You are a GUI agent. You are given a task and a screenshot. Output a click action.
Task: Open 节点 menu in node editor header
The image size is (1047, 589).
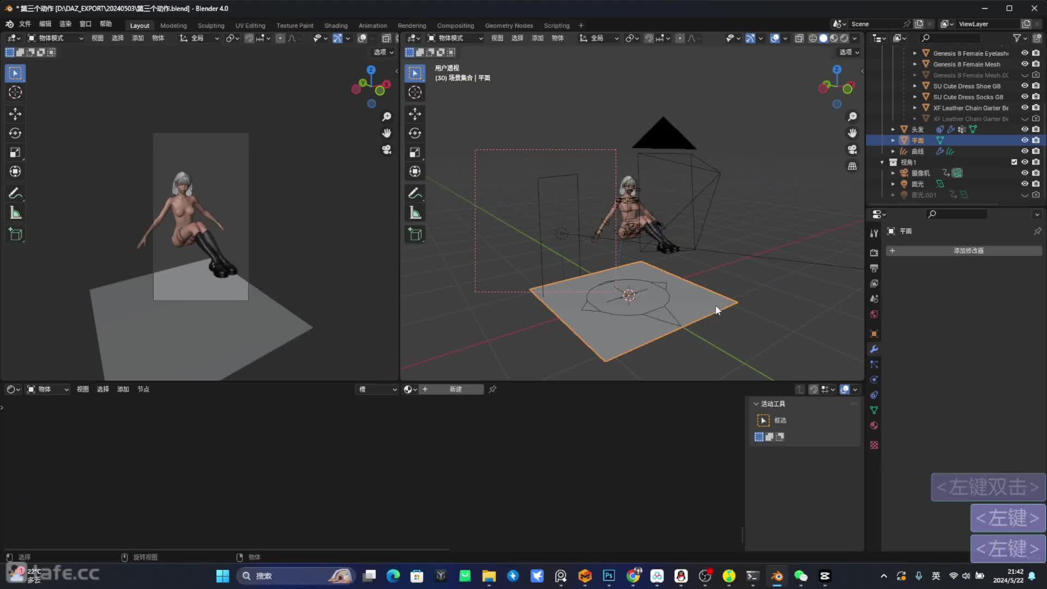[x=143, y=389]
